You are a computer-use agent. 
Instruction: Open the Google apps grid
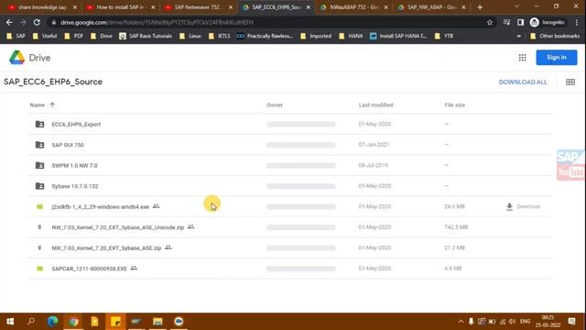[522, 58]
